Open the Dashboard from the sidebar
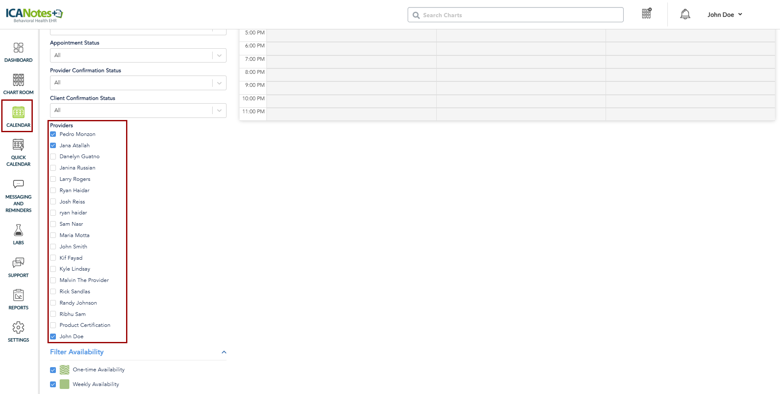 click(18, 52)
